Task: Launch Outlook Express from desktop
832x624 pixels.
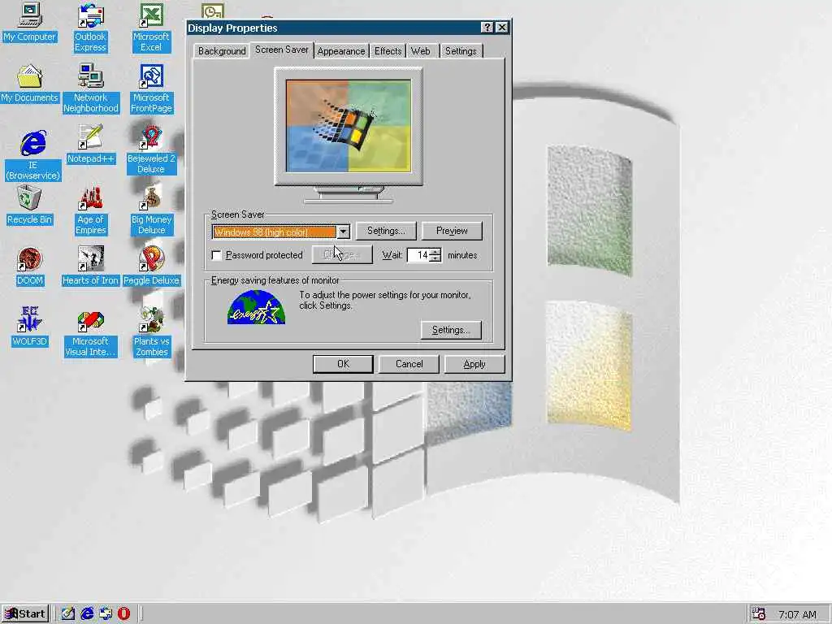Action: pyautogui.click(x=90, y=28)
